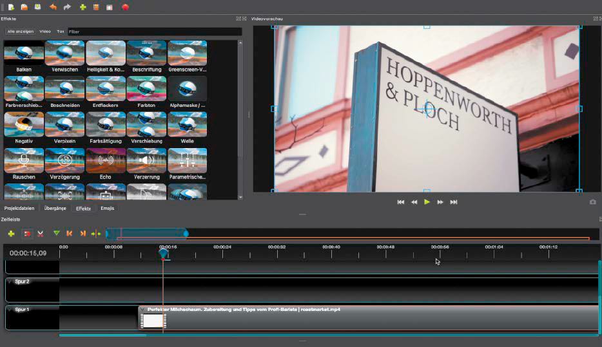602x347 pixels.
Task: Redo the last undone action
Action: (67, 7)
